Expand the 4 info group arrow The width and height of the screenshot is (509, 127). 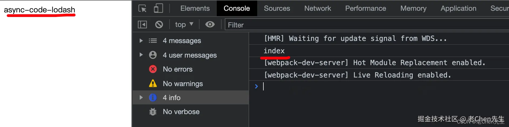tap(141, 97)
